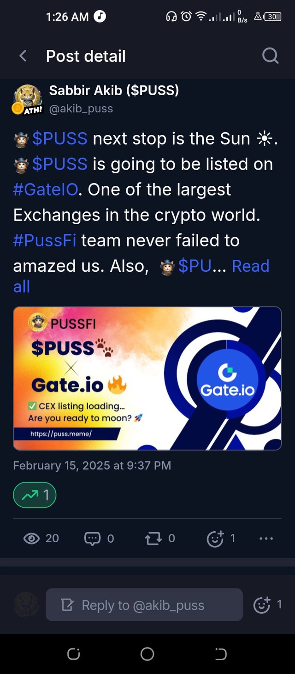Screen dimensions: 295x674
Task: Tap the Sabbir Akib ($PUSS) display name
Action: (x=114, y=90)
